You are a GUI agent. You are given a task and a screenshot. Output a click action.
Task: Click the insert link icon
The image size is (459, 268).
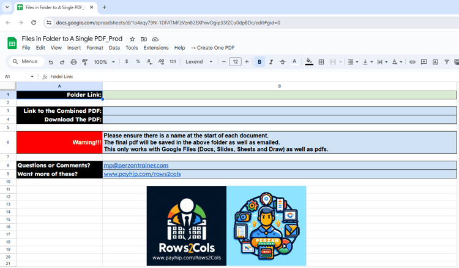[x=412, y=62]
